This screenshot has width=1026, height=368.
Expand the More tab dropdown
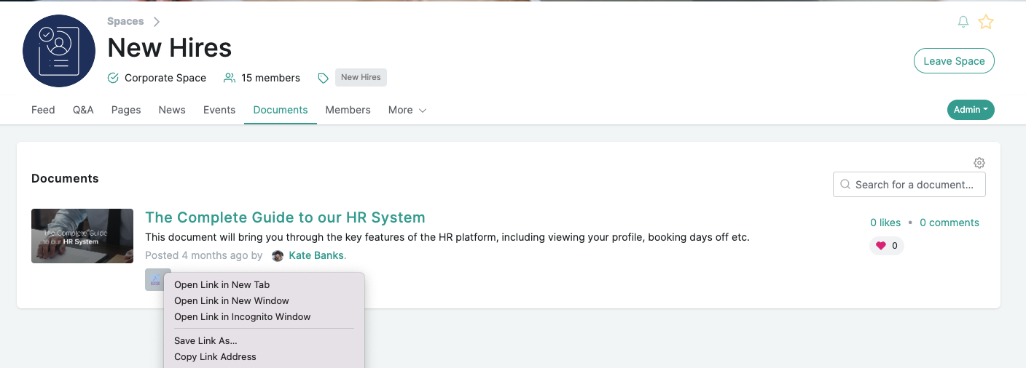[x=407, y=110]
